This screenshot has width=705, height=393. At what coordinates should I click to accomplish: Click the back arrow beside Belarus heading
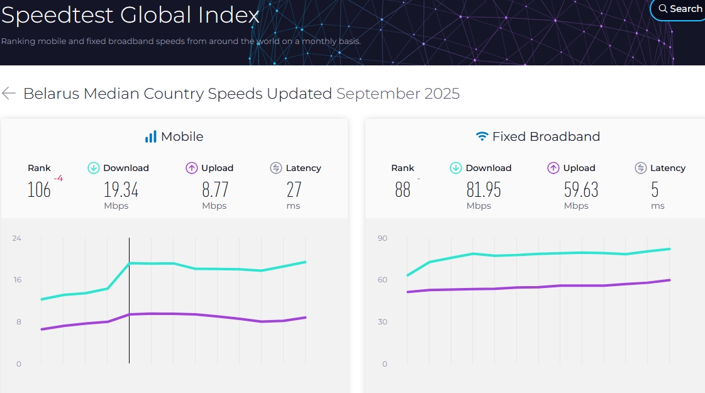pyautogui.click(x=9, y=94)
